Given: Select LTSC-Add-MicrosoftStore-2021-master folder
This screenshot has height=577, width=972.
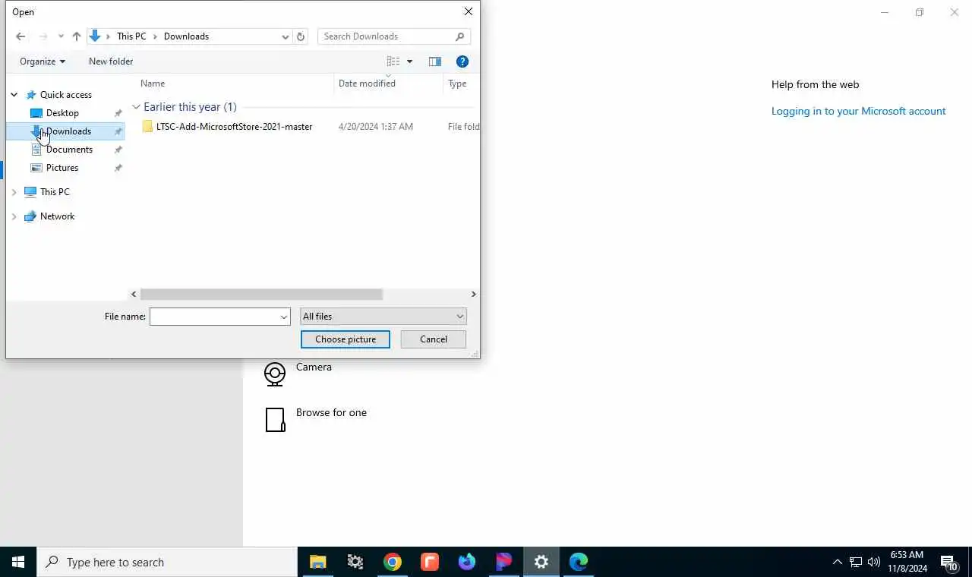Looking at the screenshot, I should pos(234,127).
